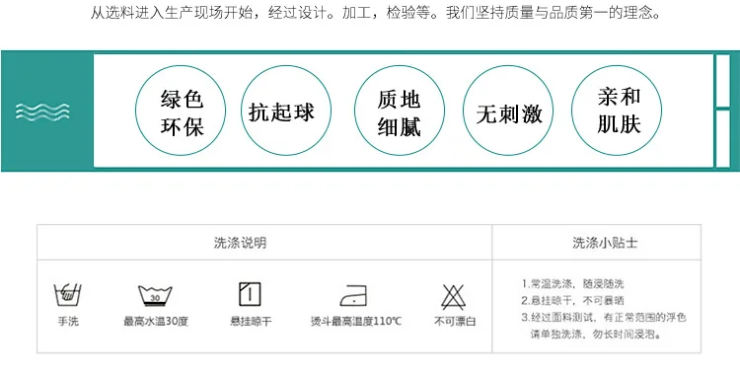Click the hand wash basin icon

(68, 294)
